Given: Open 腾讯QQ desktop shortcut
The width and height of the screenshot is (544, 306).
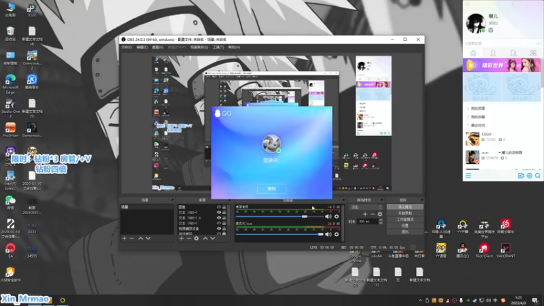Looking at the screenshot, I should 462,250.
